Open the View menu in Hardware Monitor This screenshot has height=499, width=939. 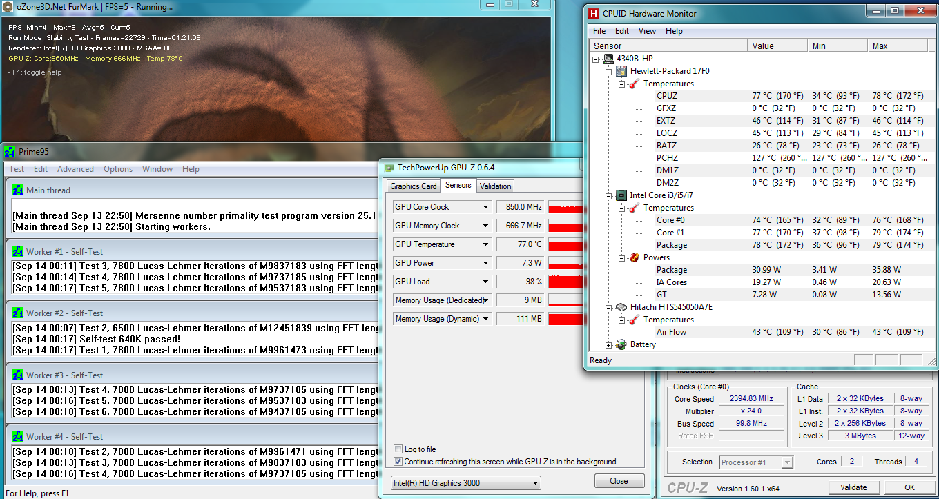click(647, 31)
